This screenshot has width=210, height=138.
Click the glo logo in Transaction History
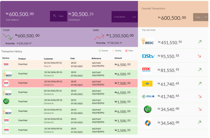tap(6, 102)
